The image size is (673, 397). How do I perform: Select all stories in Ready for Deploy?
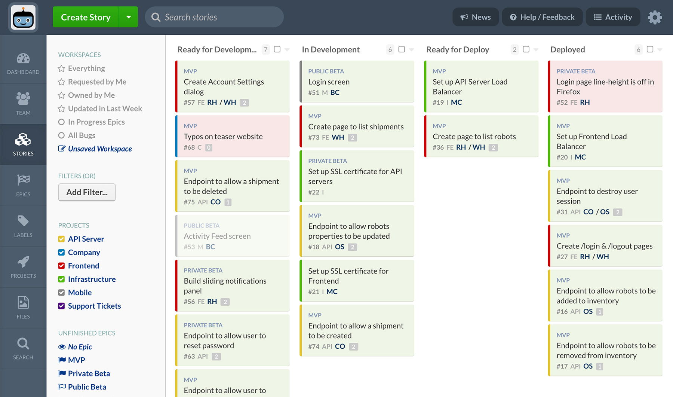click(x=526, y=49)
